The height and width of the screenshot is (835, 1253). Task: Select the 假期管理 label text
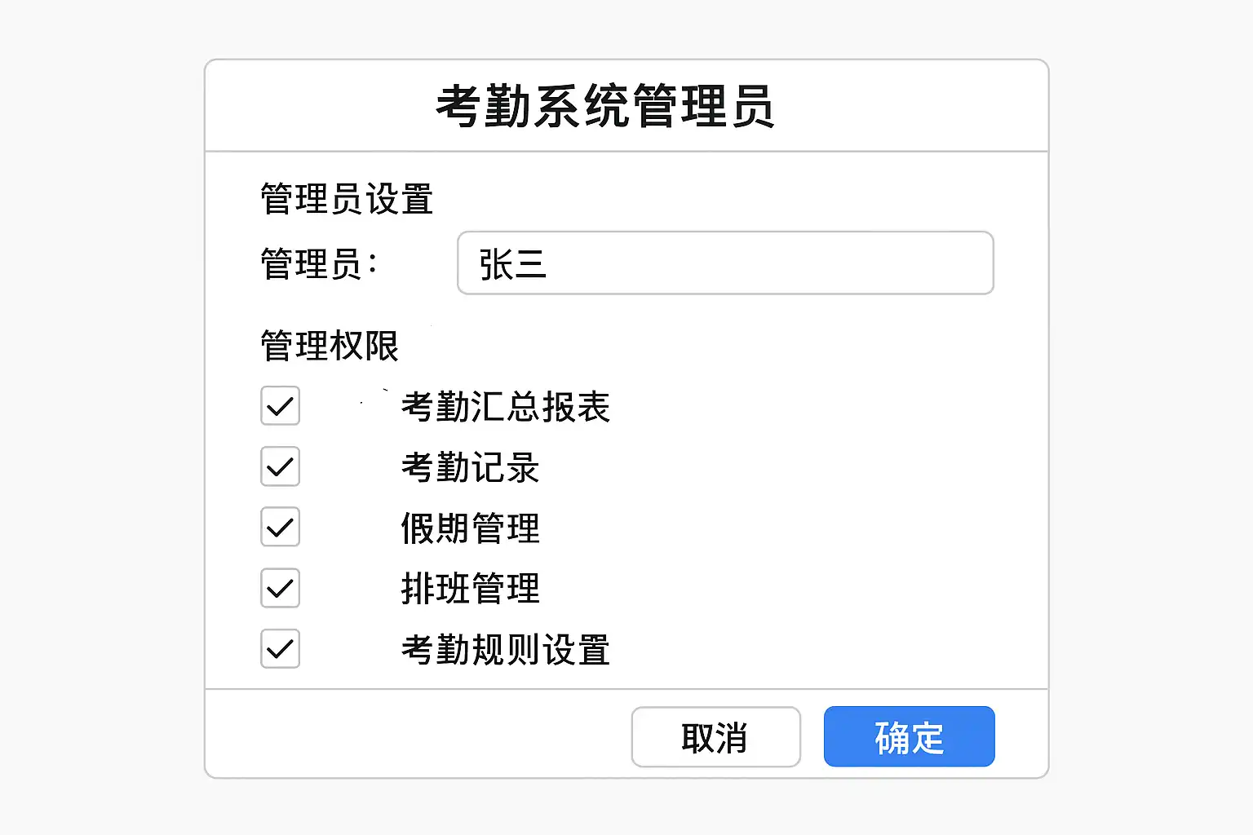(470, 528)
